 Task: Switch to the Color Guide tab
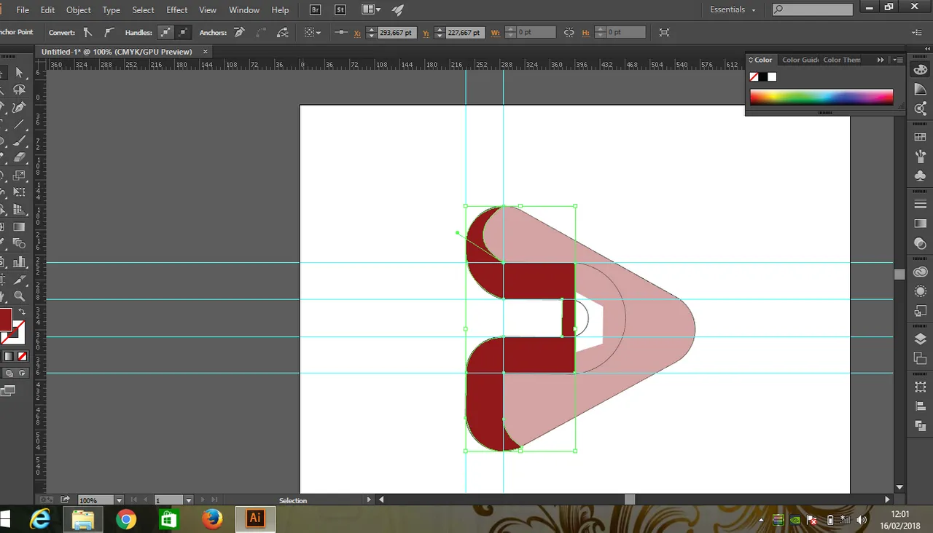point(800,60)
